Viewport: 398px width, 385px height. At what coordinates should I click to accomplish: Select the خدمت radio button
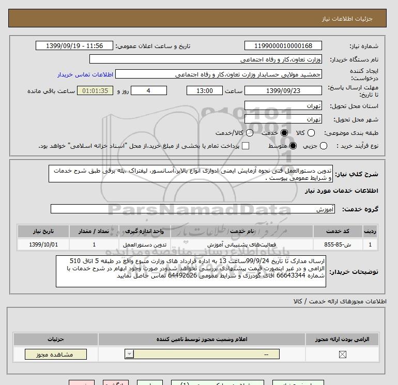pos(284,133)
